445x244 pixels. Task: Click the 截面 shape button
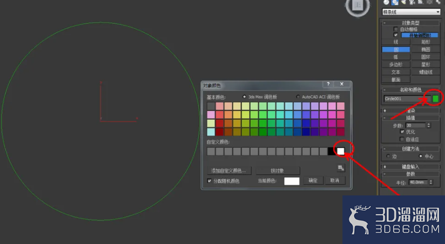[396, 80]
